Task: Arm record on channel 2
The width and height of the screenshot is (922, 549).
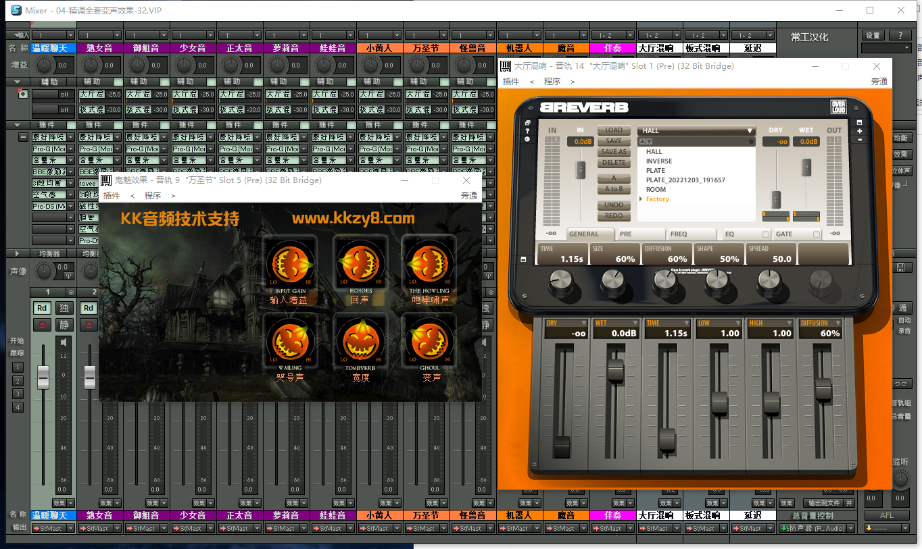Action: point(89,325)
